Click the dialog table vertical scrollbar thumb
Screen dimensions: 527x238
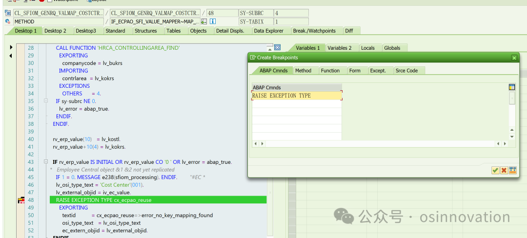point(512,98)
